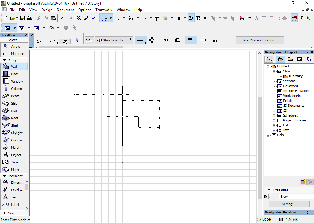The height and width of the screenshot is (223, 314).
Task: Open Floor Plan and Section settings
Action: (260, 40)
